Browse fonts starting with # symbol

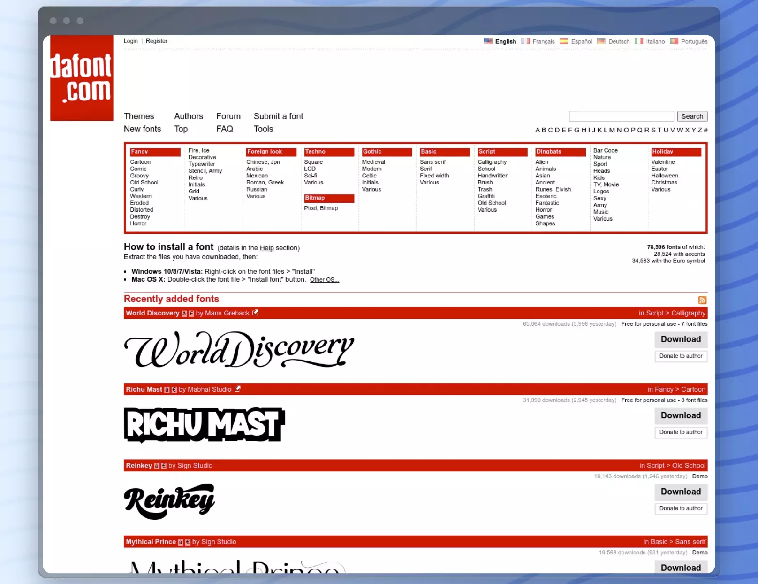[705, 130]
